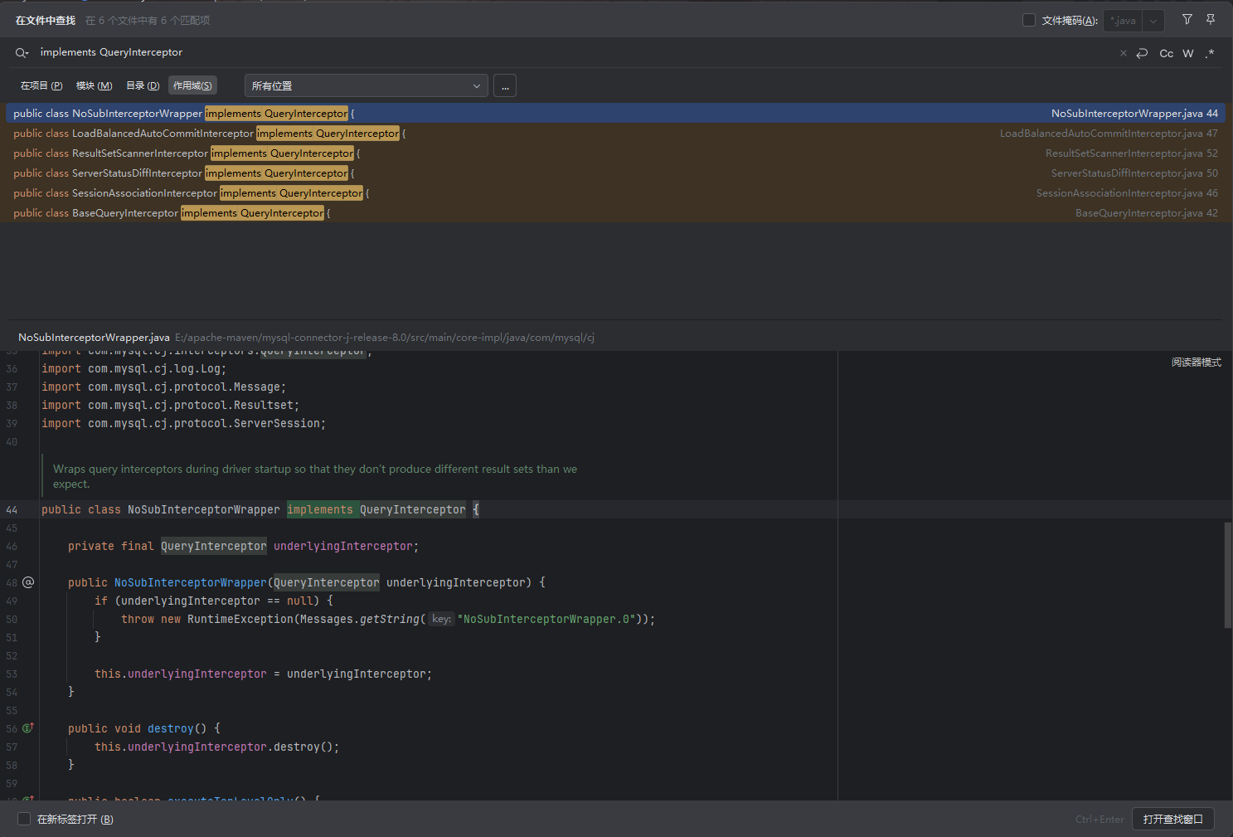Click the filter search results icon
The height and width of the screenshot is (837, 1233).
(x=1187, y=19)
